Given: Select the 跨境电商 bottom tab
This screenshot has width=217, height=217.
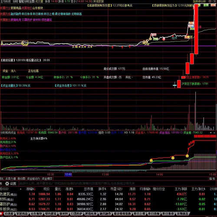Looking at the screenshot, I should (91, 214).
